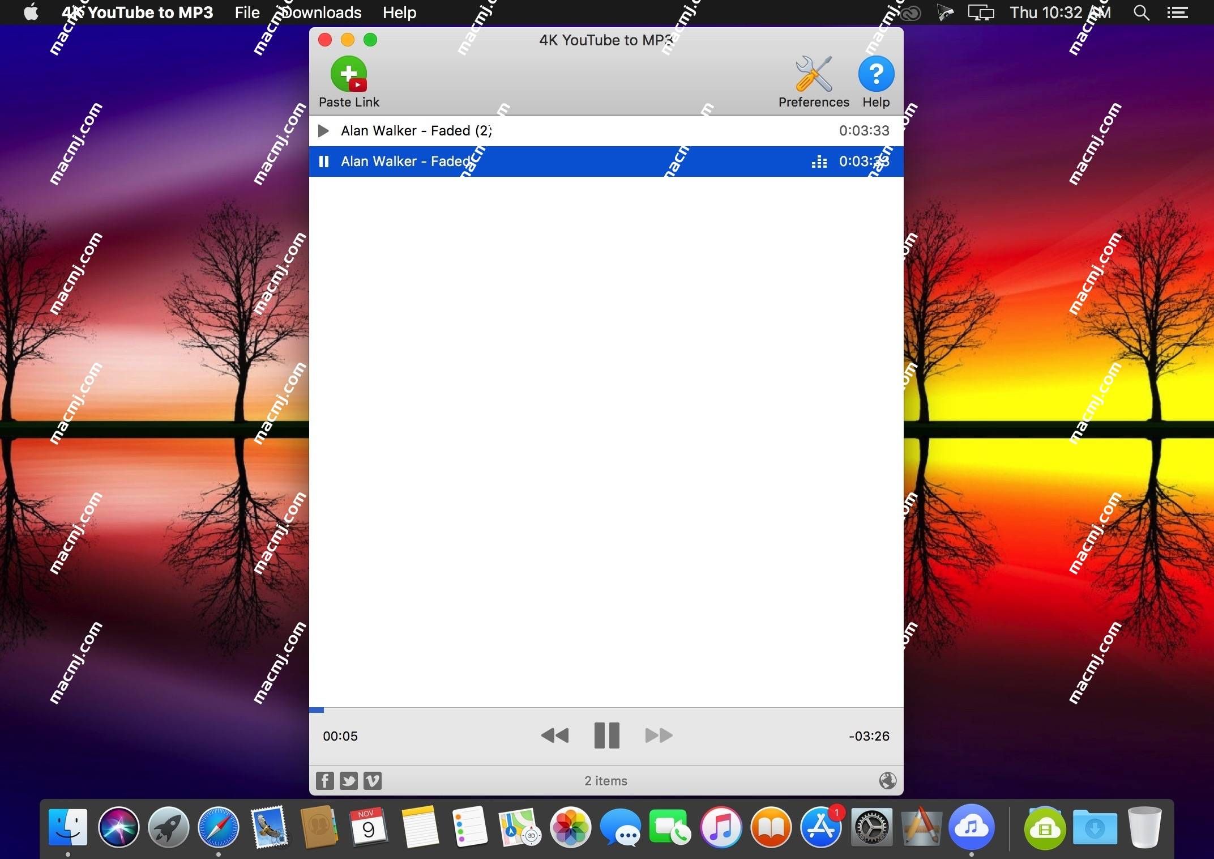Open Notification Center list icon

click(1177, 12)
